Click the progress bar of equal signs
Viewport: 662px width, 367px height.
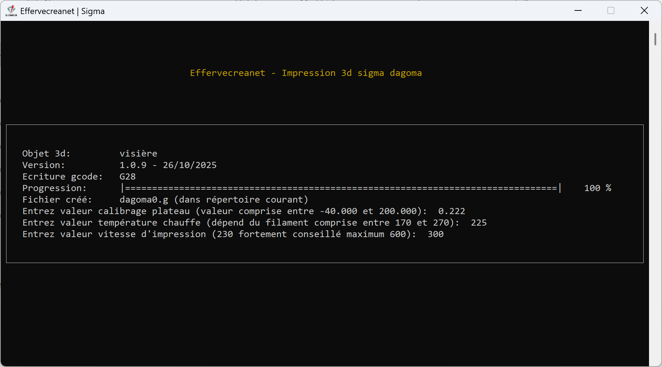[341, 188]
